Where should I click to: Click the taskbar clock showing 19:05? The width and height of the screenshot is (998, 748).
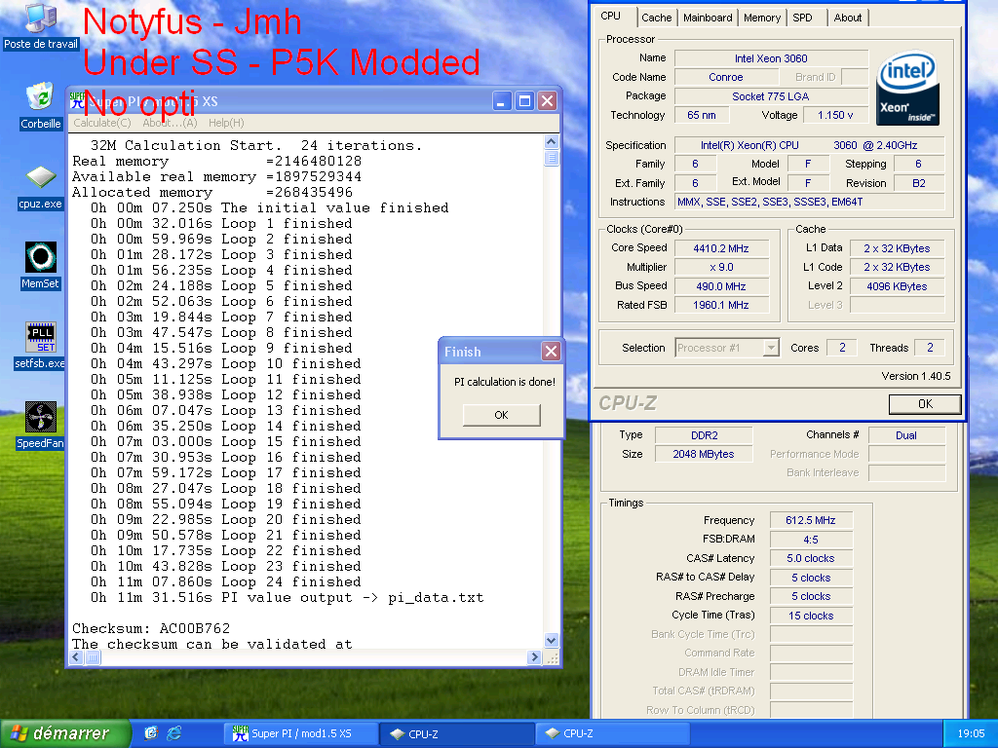tap(971, 733)
